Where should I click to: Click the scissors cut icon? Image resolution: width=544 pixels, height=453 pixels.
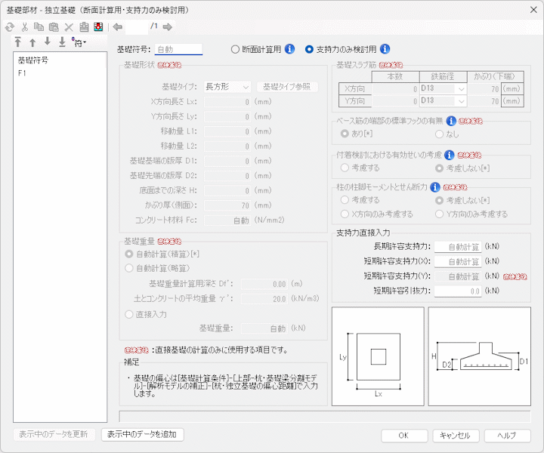click(x=24, y=26)
